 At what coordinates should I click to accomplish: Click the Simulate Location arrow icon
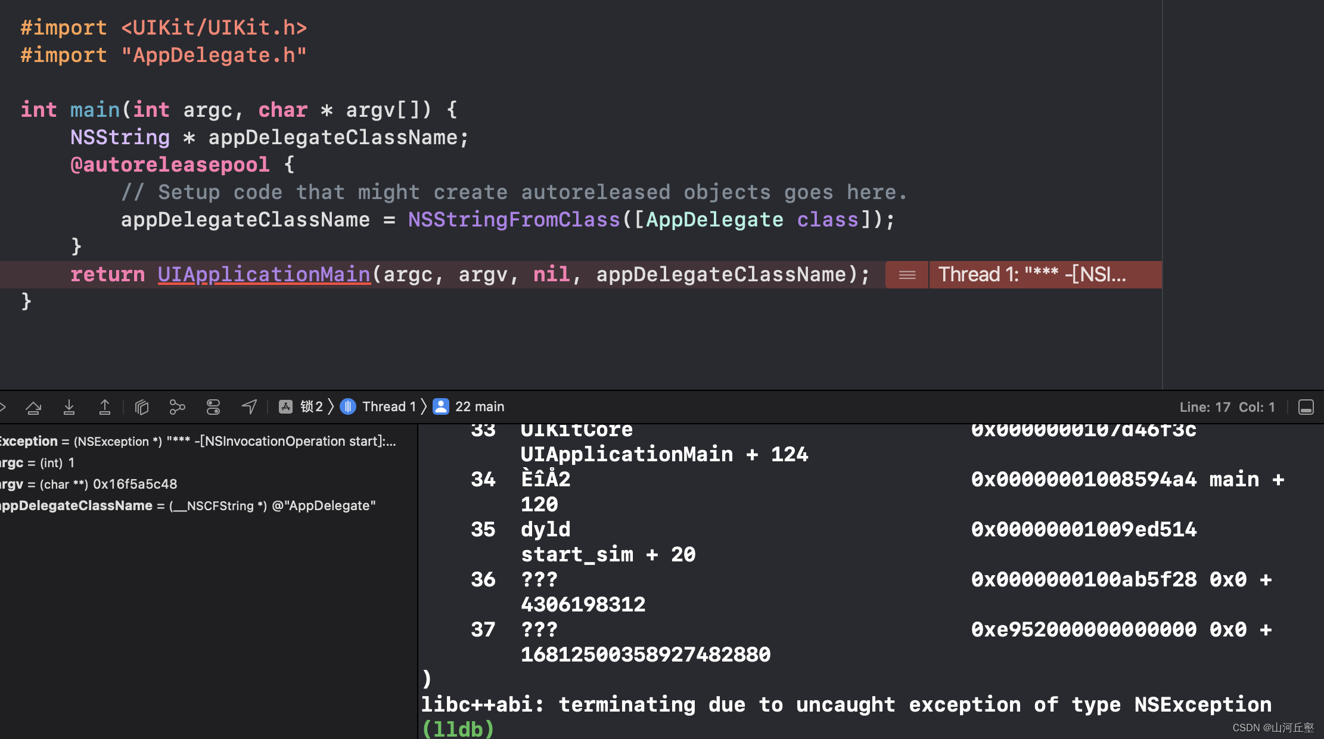coord(249,407)
